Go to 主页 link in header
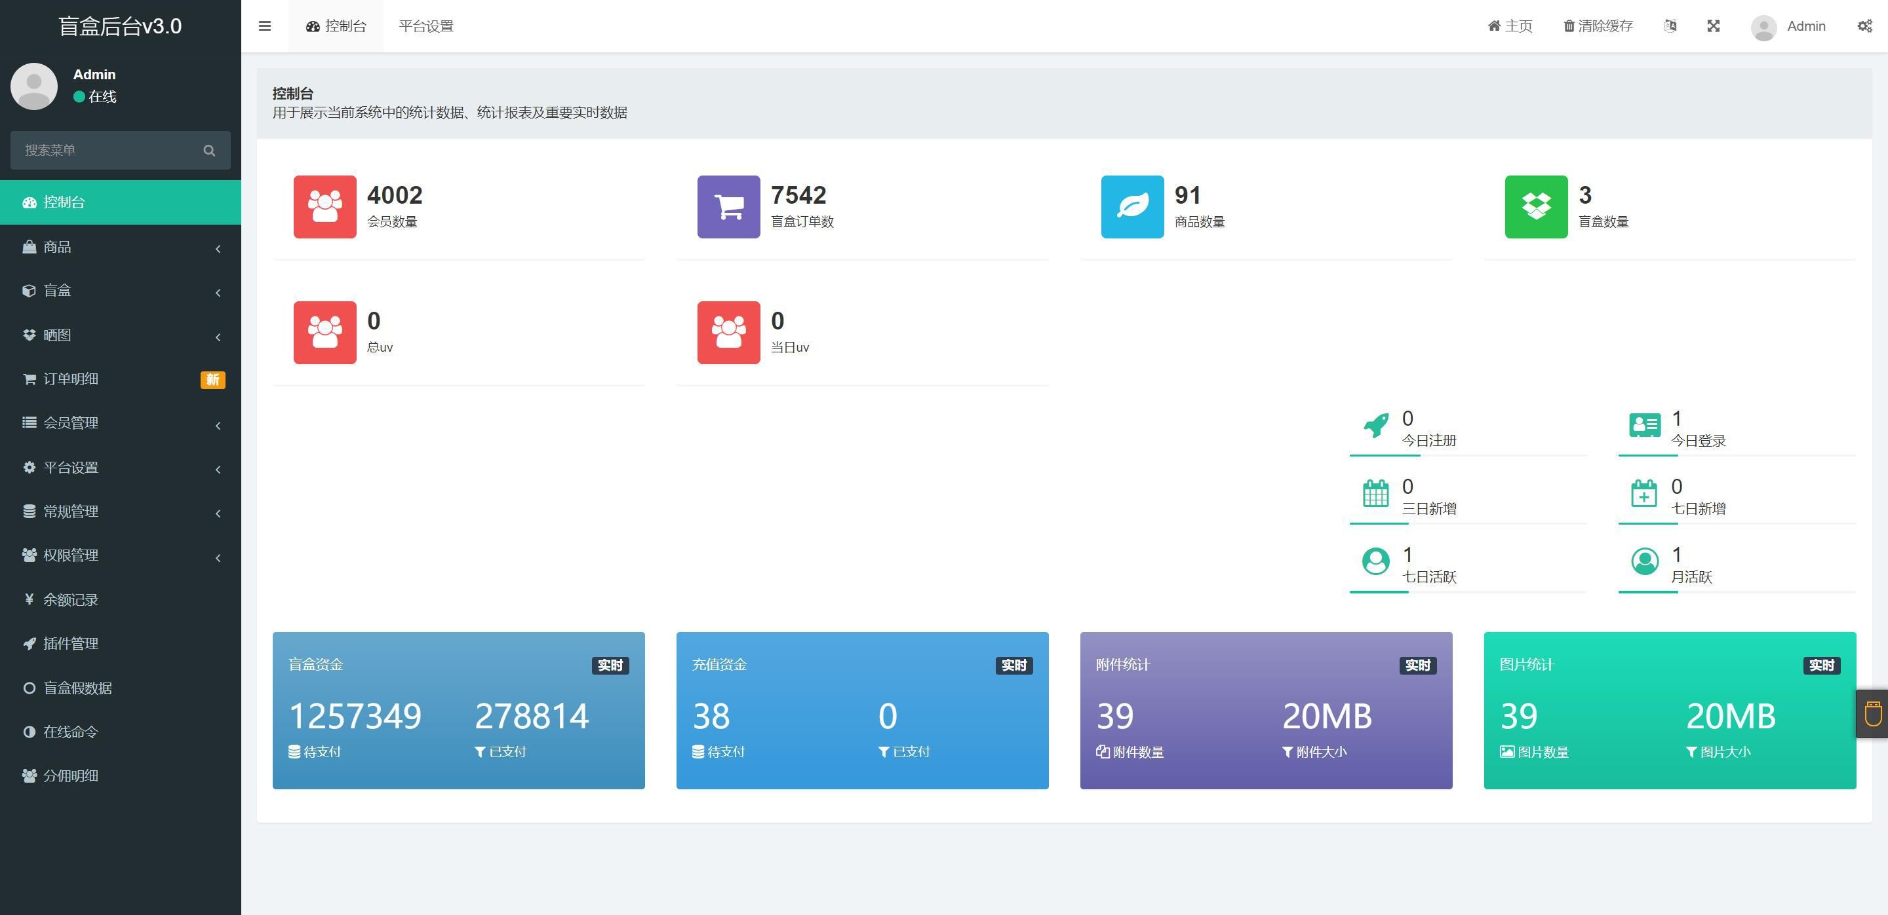The height and width of the screenshot is (915, 1888). (x=1510, y=26)
